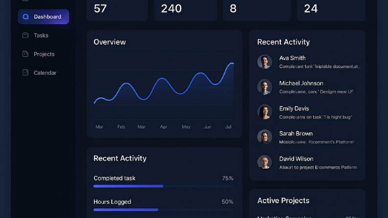View Ava Smith's avatar

(265, 62)
